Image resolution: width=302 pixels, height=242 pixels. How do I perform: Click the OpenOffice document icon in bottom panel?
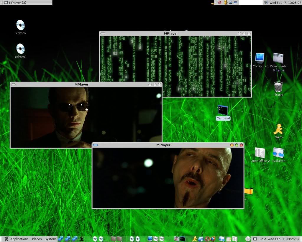pyautogui.click(x=234, y=239)
